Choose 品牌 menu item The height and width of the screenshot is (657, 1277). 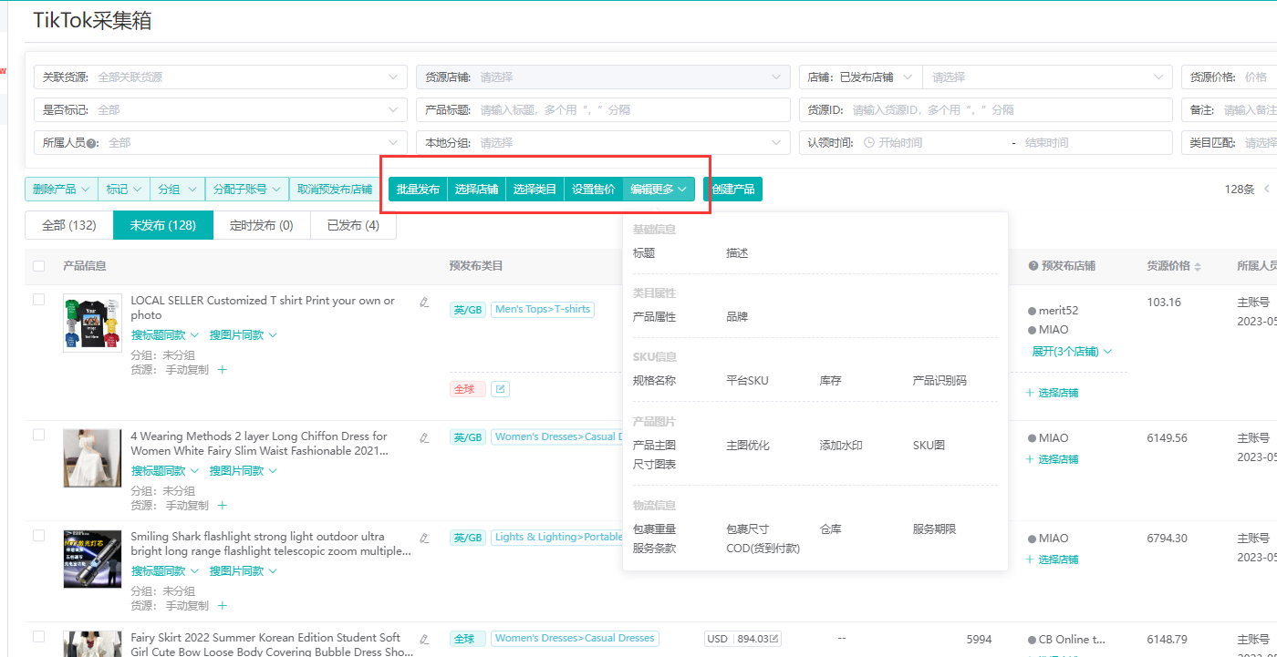coord(737,317)
